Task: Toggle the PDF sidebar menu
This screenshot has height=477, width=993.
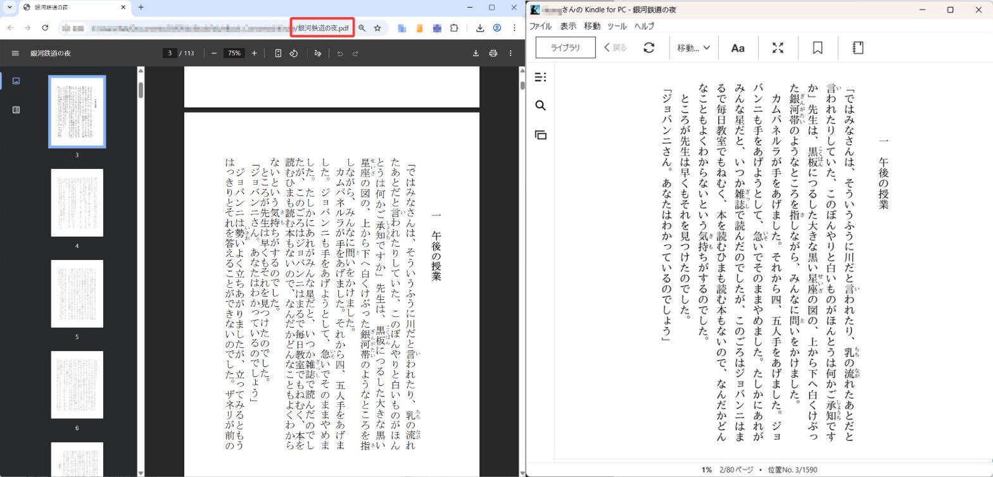Action: coord(15,53)
